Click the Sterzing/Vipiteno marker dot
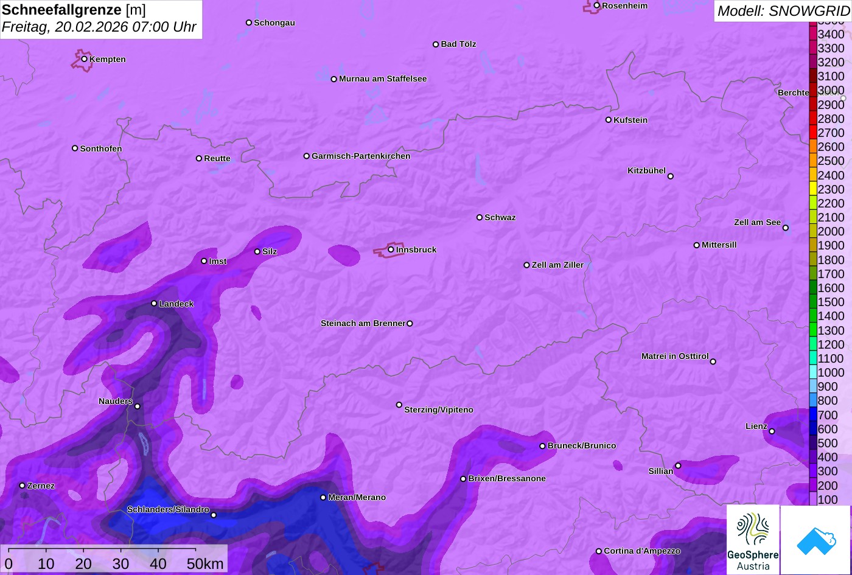Image resolution: width=852 pixels, height=575 pixels. tap(399, 405)
